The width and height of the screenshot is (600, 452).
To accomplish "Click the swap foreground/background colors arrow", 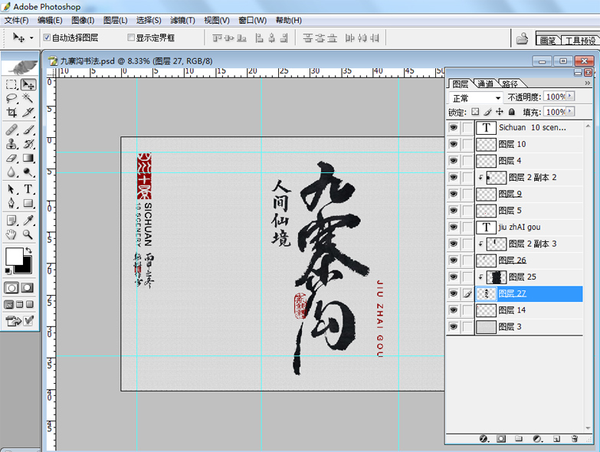I will click(28, 251).
